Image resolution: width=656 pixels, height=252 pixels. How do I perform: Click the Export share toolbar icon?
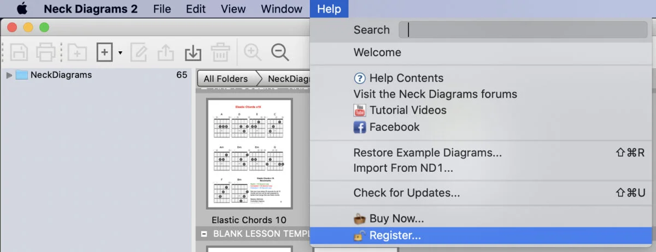[x=165, y=52]
